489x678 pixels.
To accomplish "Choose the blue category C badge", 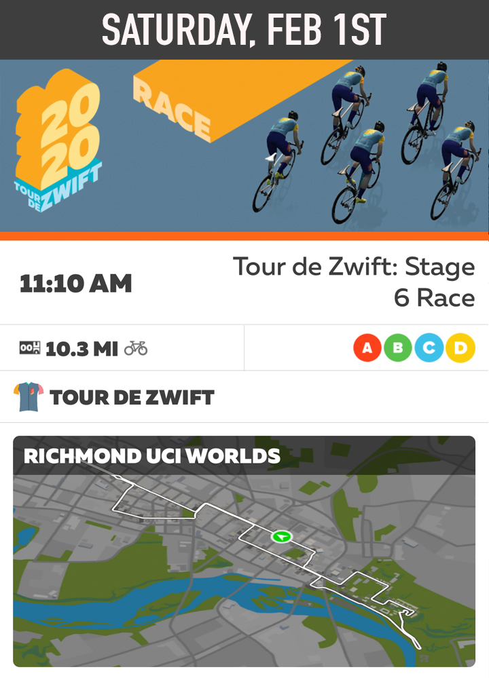I will click(429, 348).
